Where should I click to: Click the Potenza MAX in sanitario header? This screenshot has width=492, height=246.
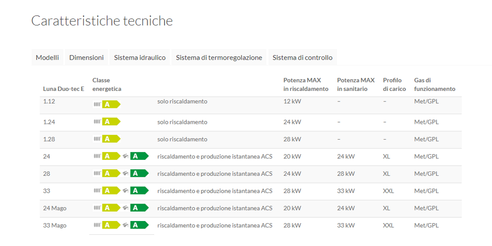click(356, 84)
